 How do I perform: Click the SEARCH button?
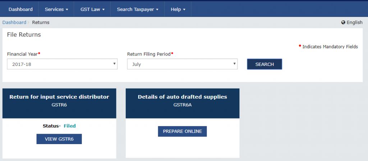tap(264, 64)
